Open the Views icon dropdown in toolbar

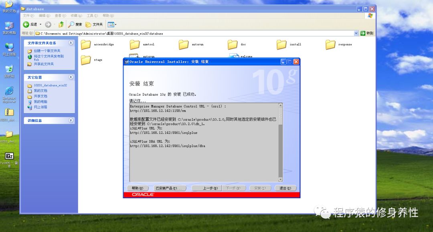(112, 24)
